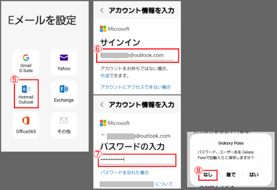The width and height of the screenshot is (277, 190).
Task: Go back from the sign-in screen header
Action: [102, 11]
